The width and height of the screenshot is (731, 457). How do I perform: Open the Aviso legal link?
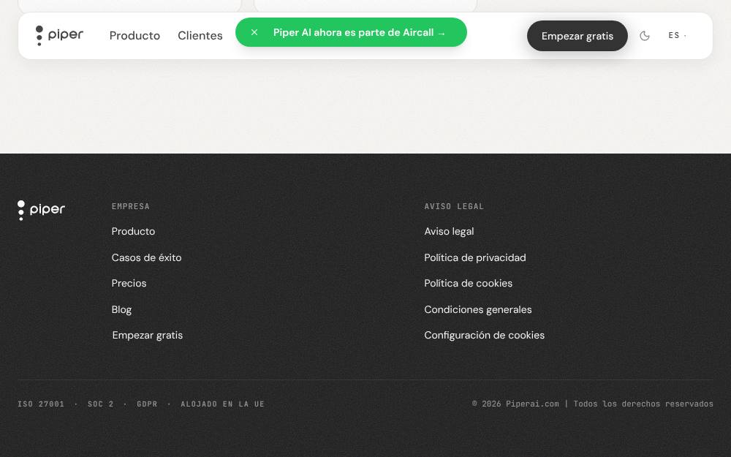click(x=449, y=231)
